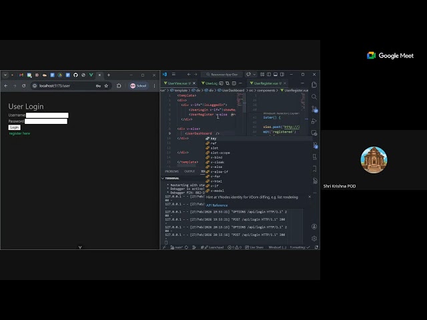Screen dimensions: 427x320
Task: Reload the localhost page in Chrome
Action: 24,86
